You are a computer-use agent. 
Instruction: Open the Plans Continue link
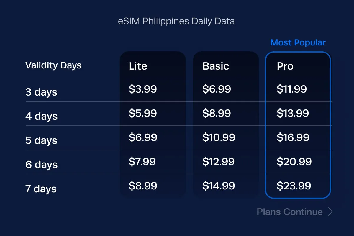tap(290, 212)
